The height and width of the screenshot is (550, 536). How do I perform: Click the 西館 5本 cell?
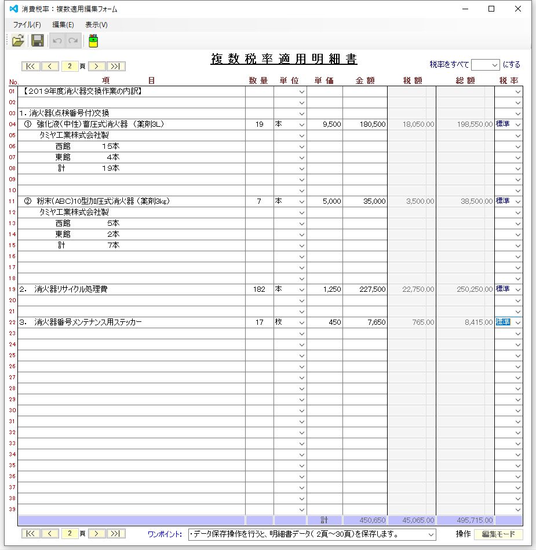click(132, 223)
